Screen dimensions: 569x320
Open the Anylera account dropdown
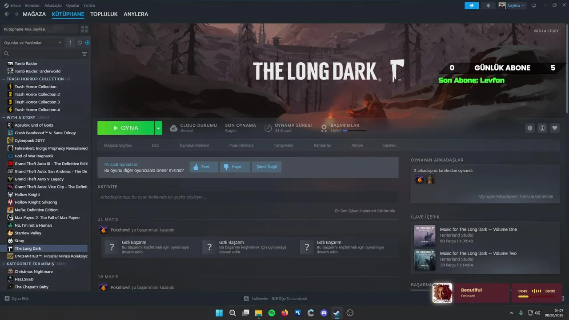click(512, 6)
